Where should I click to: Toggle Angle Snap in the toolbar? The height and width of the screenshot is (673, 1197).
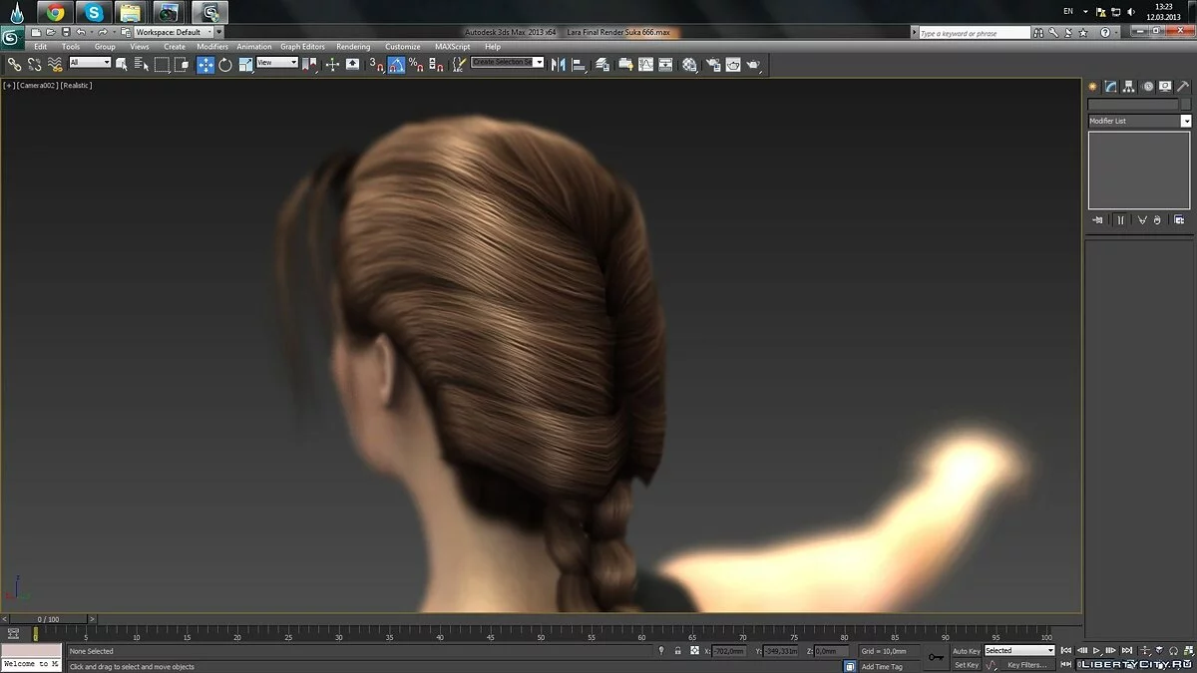396,64
